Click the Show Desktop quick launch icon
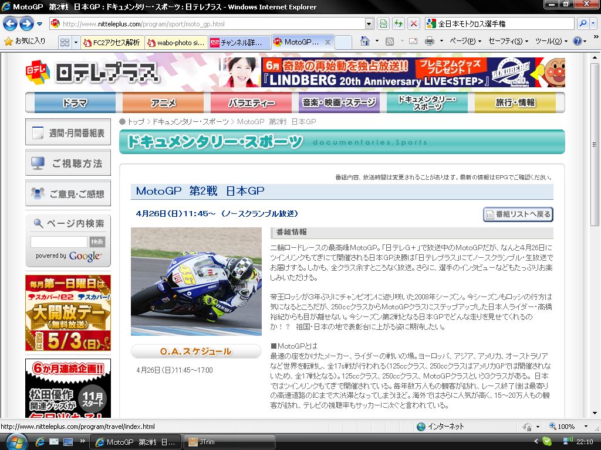Screen dimensions: 601x450 click(x=68, y=442)
